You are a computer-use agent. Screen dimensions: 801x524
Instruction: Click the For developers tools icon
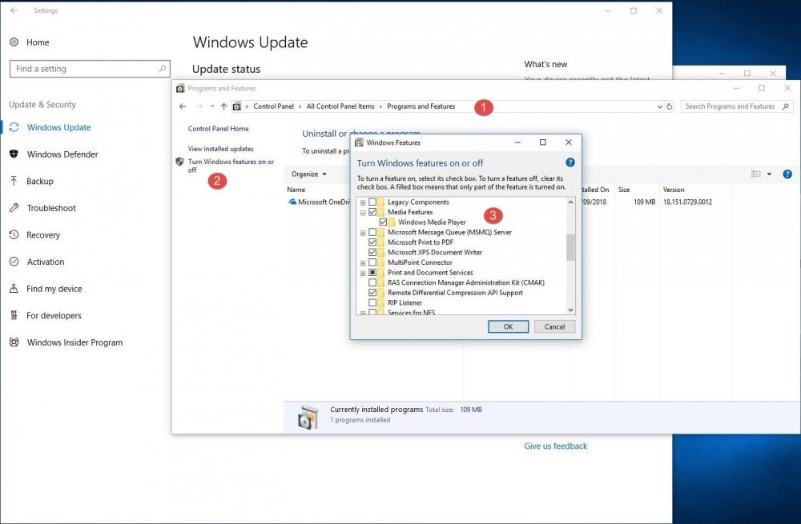14,315
